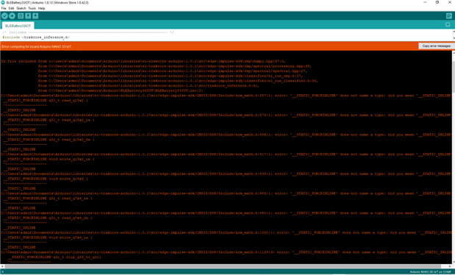This screenshot has width=455, height=275.
Task: Click the scroll left arrow of console
Action: click(2, 266)
